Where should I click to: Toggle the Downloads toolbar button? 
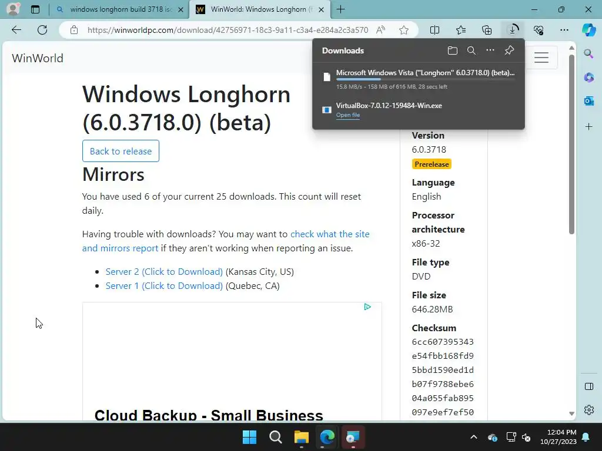513,30
